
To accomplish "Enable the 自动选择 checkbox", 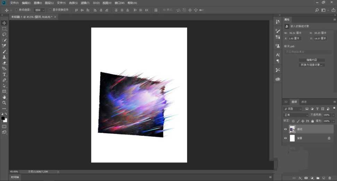I will tap(16, 10).
